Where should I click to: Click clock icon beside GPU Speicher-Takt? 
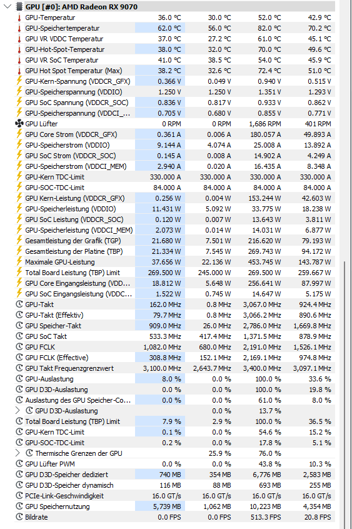[19, 326]
